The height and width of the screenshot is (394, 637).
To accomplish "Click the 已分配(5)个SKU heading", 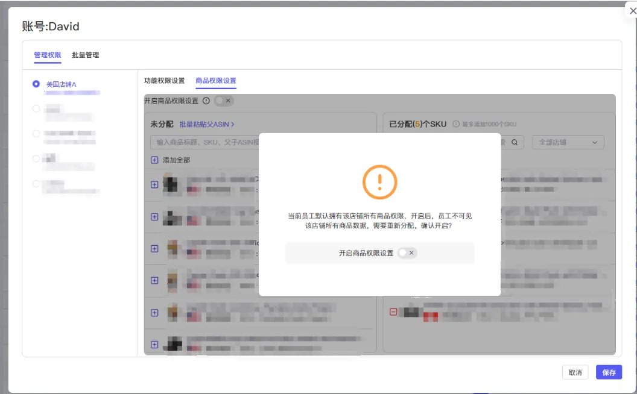I will (x=417, y=124).
